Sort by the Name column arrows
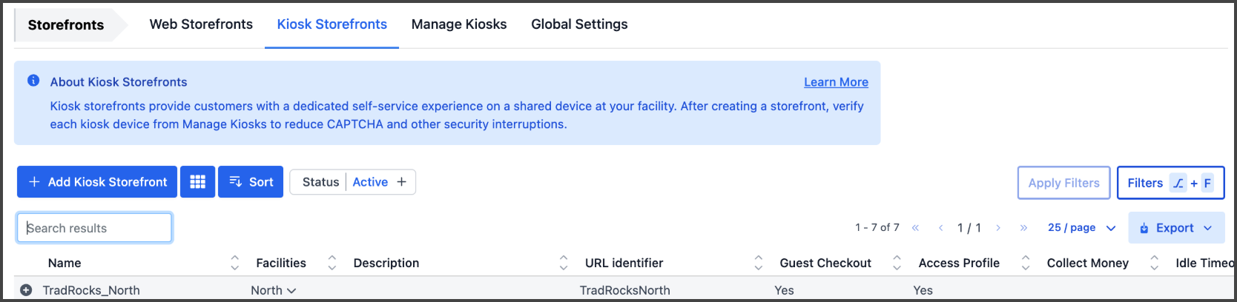This screenshot has height=302, width=1237. [x=234, y=263]
